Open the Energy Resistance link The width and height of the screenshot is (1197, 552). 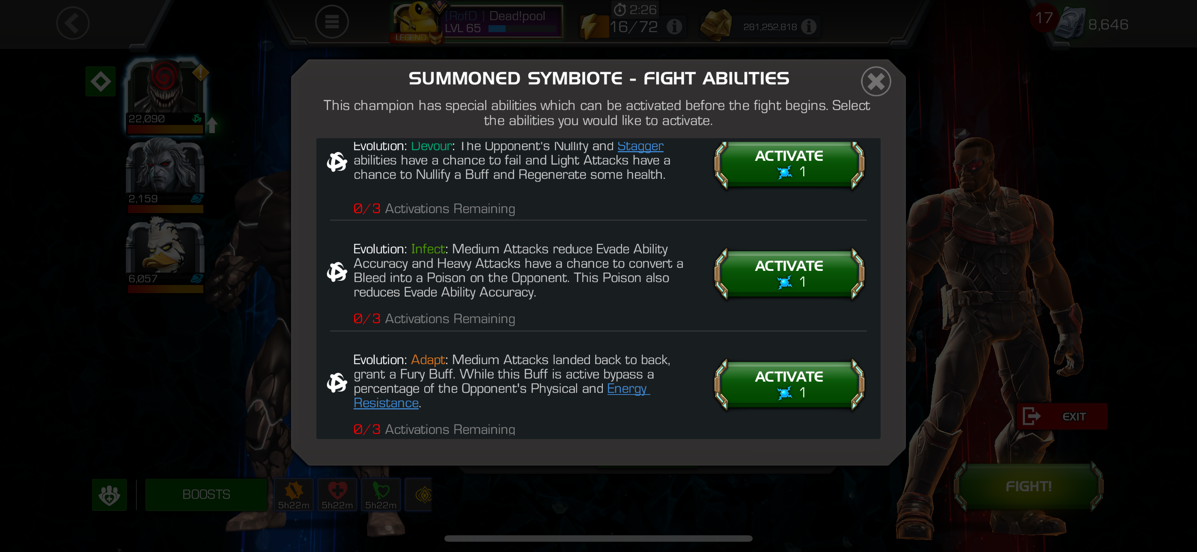pyautogui.click(x=501, y=395)
